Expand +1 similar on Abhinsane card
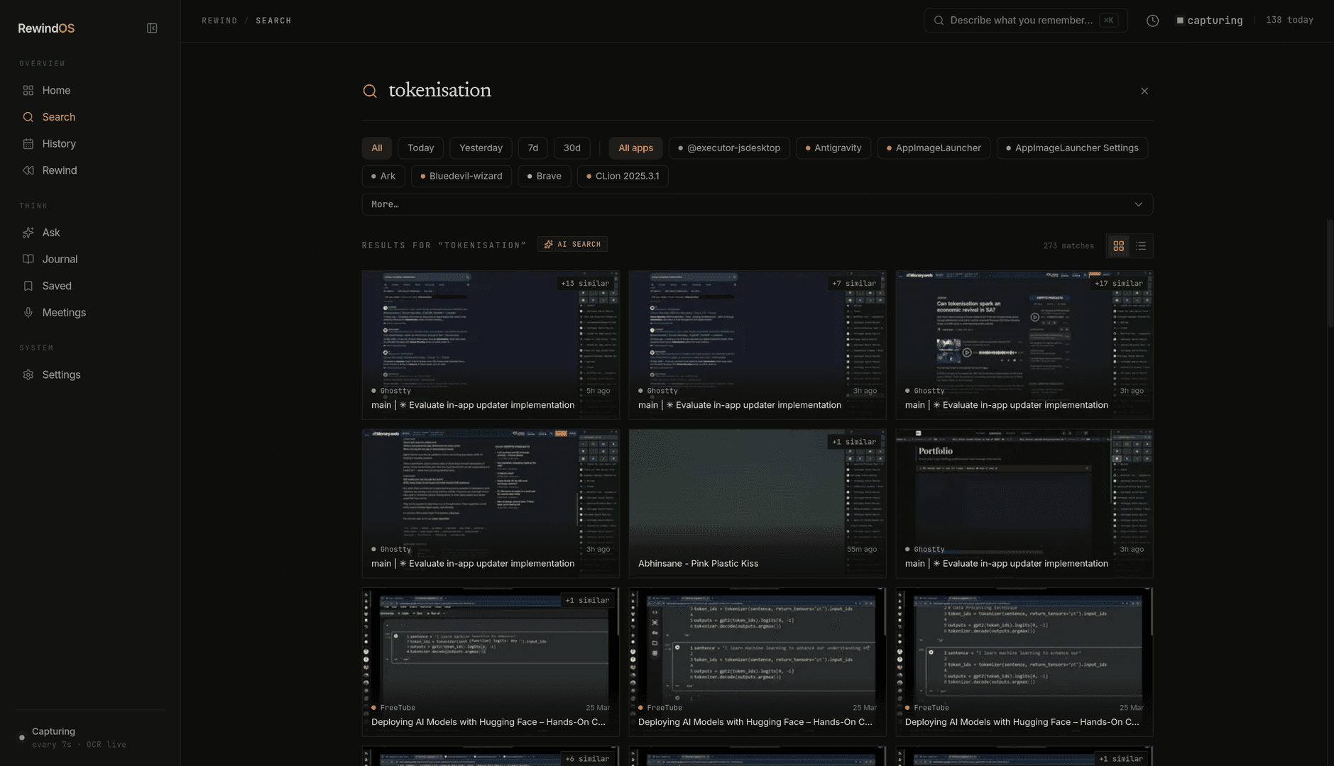The width and height of the screenshot is (1334, 766). [x=854, y=442]
